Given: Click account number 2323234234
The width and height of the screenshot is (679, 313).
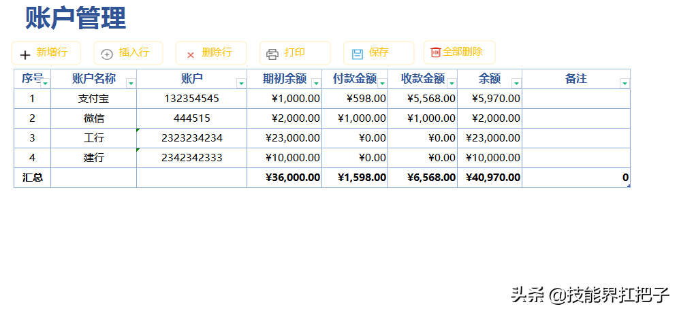Looking at the screenshot, I should point(192,138).
